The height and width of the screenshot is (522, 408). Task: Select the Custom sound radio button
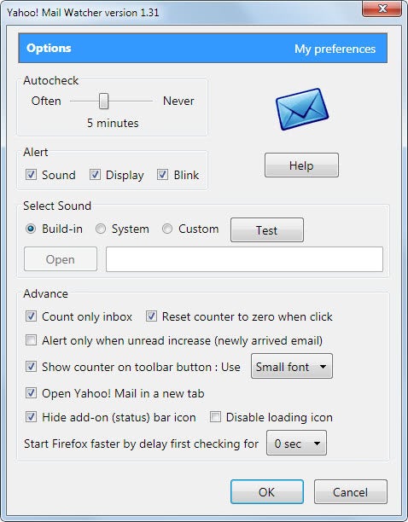(x=167, y=229)
